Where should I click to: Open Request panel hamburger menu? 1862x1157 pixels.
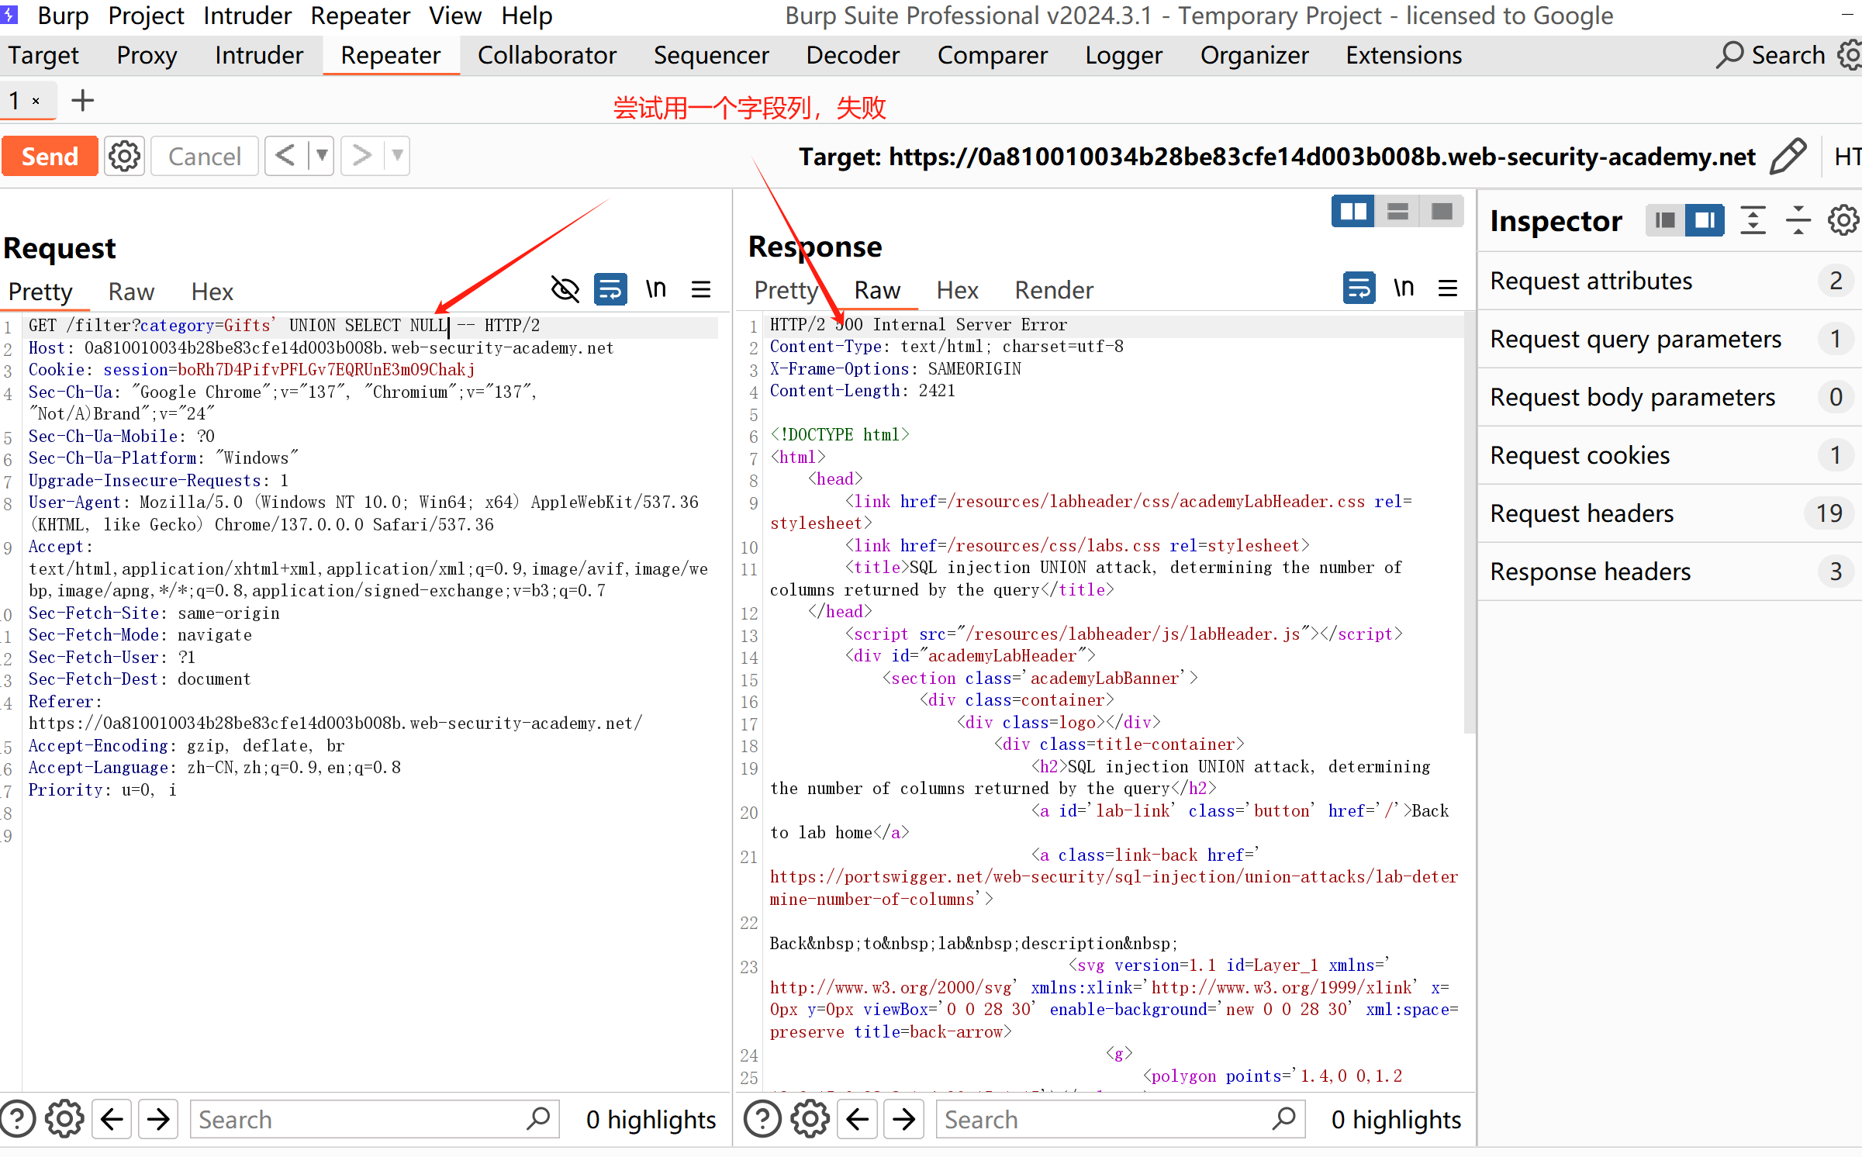[x=701, y=289]
